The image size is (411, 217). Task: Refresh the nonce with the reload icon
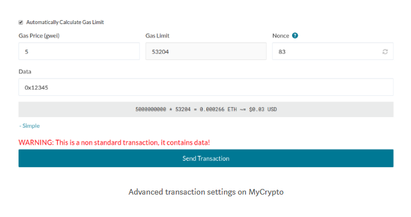[385, 52]
